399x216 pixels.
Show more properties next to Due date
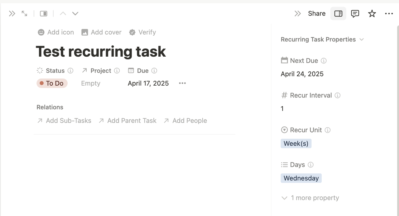point(182,83)
